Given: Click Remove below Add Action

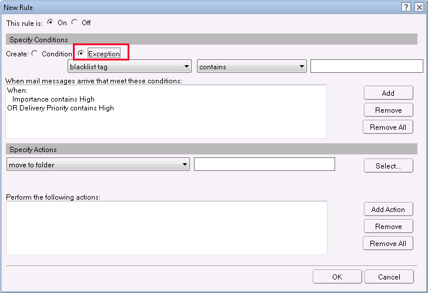Looking at the screenshot, I should [388, 227].
